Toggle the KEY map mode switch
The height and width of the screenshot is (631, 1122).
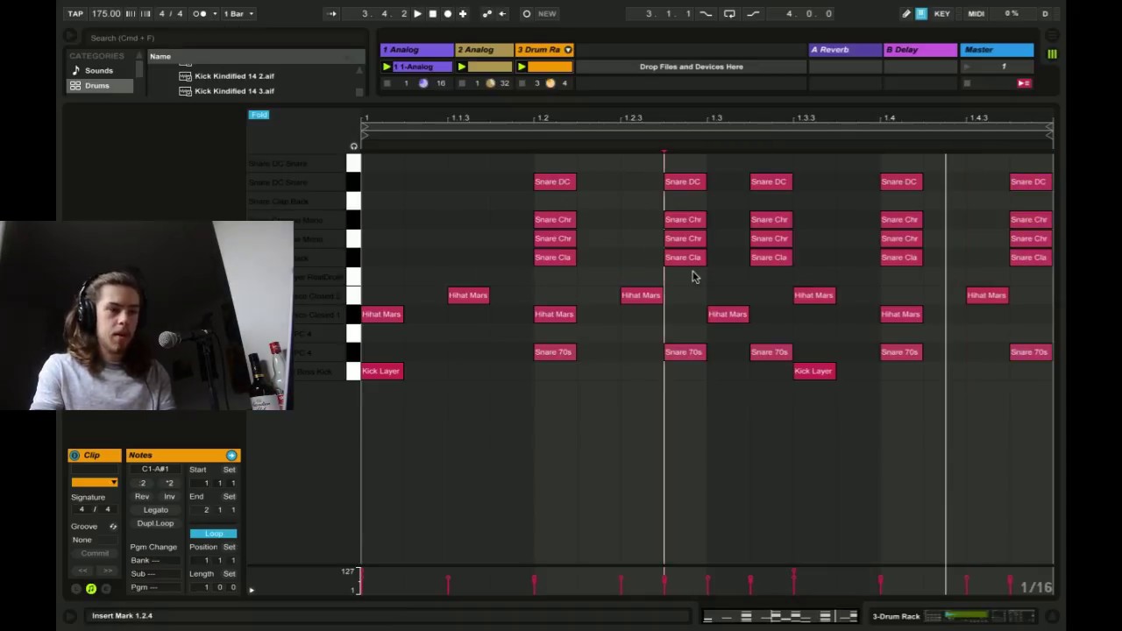tap(942, 13)
